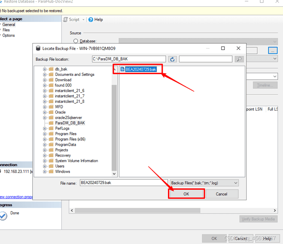Click the refresh icon beside backup location

tap(172, 59)
